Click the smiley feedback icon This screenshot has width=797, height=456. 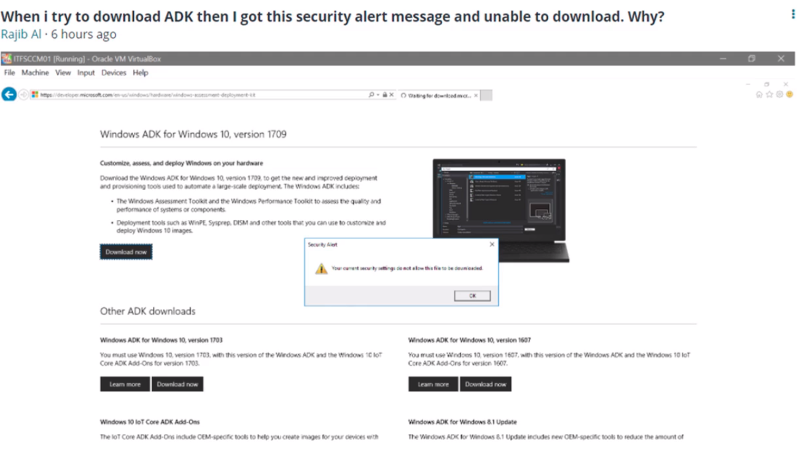(x=789, y=94)
